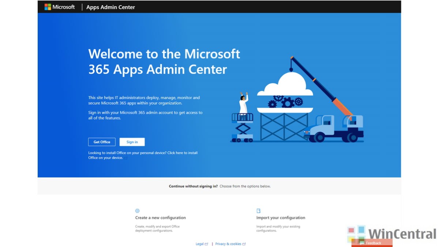Click 'Choose from the options below.' text
Viewport: 439px width, 247px height.
tap(245, 186)
